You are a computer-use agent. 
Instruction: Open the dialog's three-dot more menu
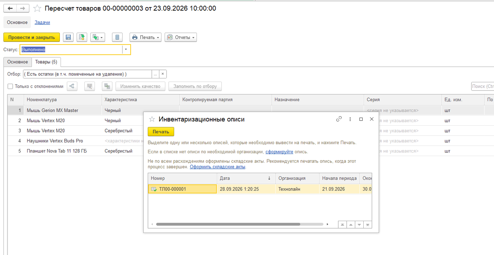[x=350, y=119]
